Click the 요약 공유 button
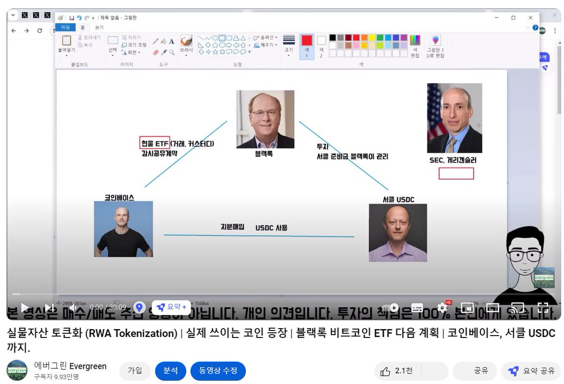564x384 pixels. click(531, 371)
